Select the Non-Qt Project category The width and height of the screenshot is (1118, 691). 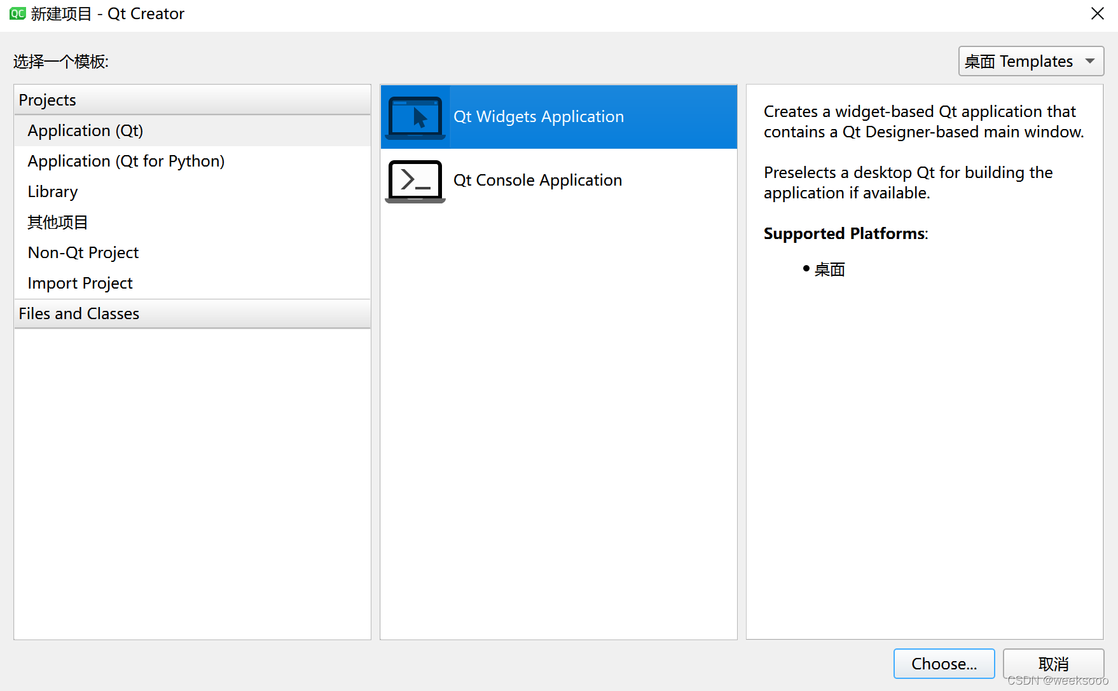pyautogui.click(x=192, y=253)
